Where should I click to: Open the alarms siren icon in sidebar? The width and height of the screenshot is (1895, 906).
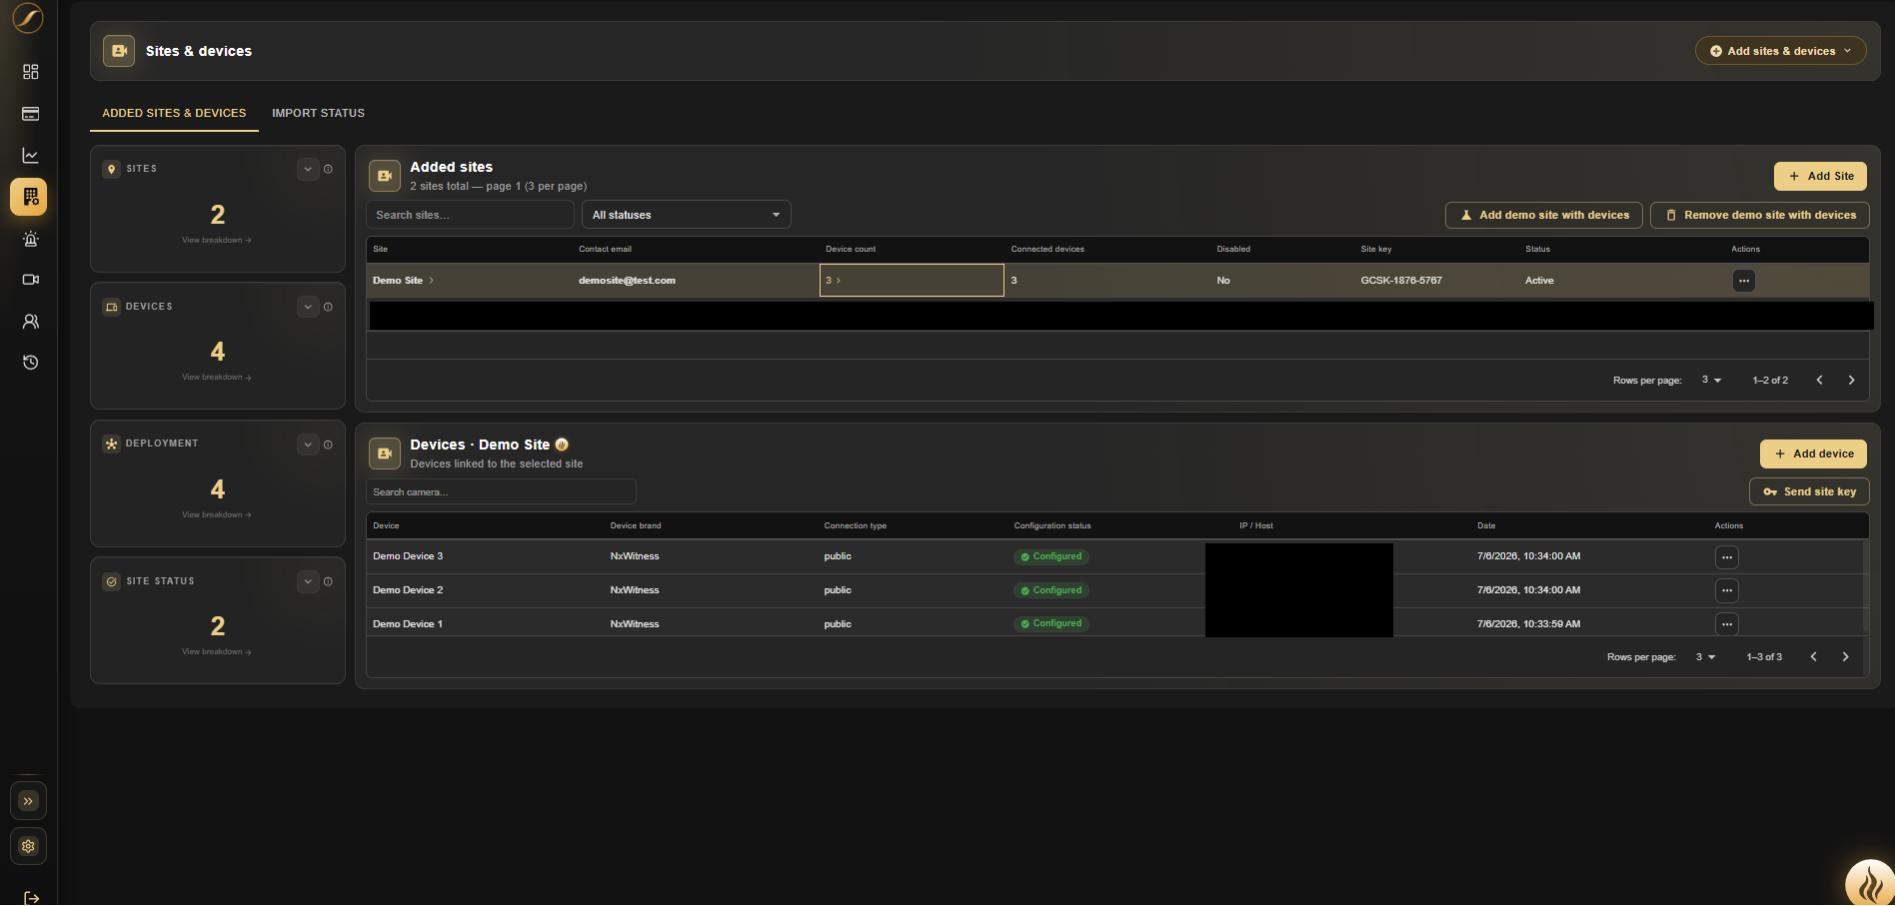[x=31, y=239]
